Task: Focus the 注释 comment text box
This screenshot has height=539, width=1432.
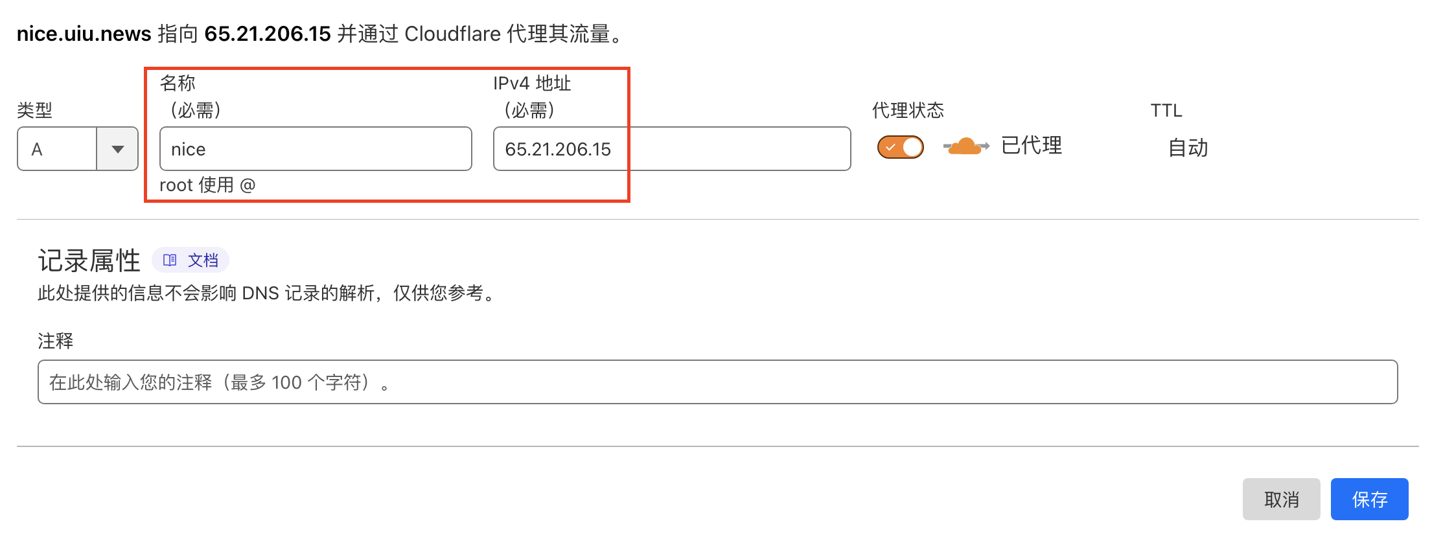Action: click(717, 382)
